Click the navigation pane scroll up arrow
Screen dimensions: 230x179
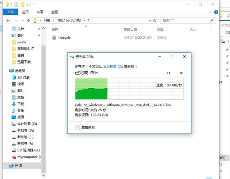coord(43,29)
